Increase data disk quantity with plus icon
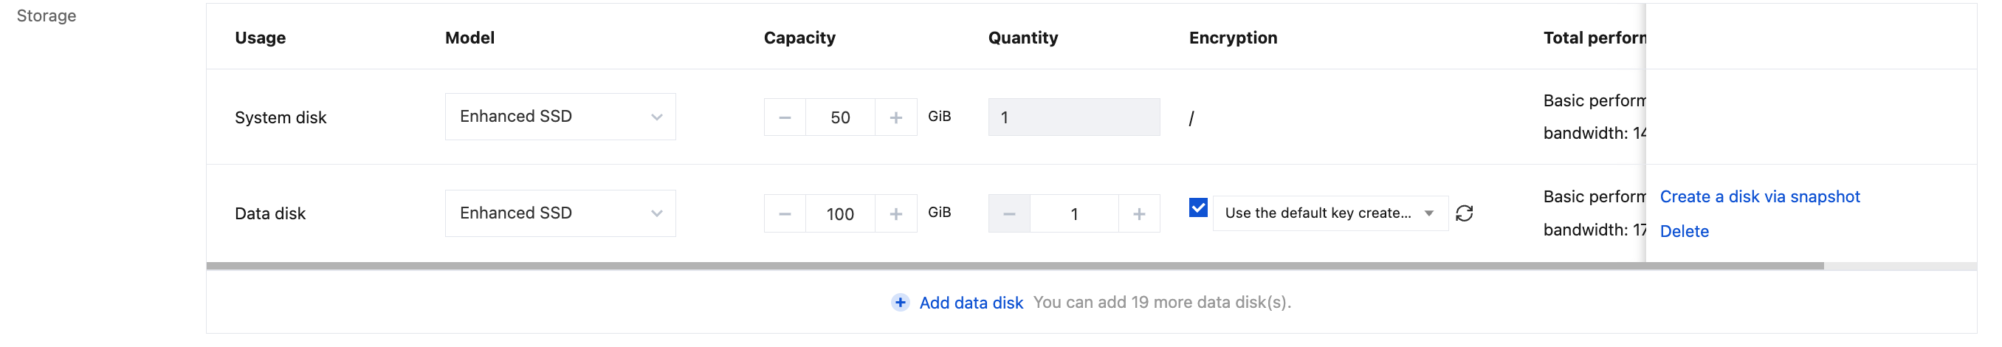The width and height of the screenshot is (2002, 347). (1138, 214)
